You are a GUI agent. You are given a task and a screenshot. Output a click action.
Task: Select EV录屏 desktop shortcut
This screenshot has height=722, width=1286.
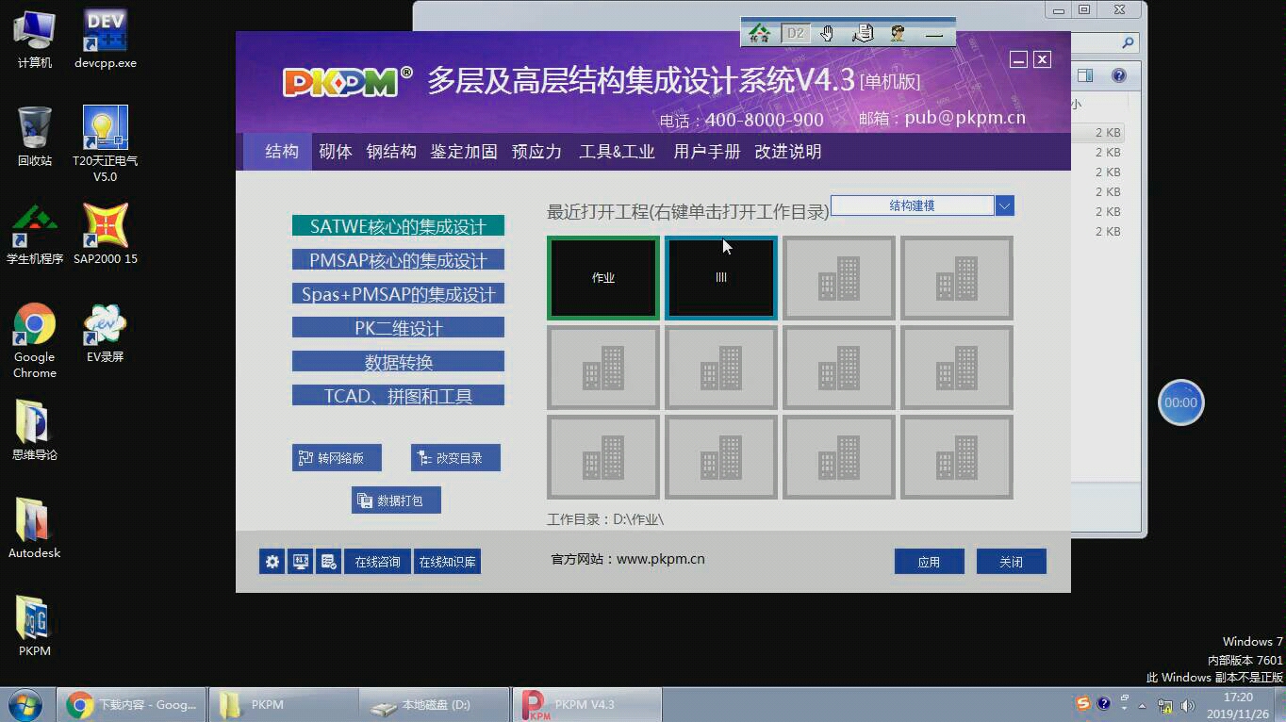tap(106, 333)
